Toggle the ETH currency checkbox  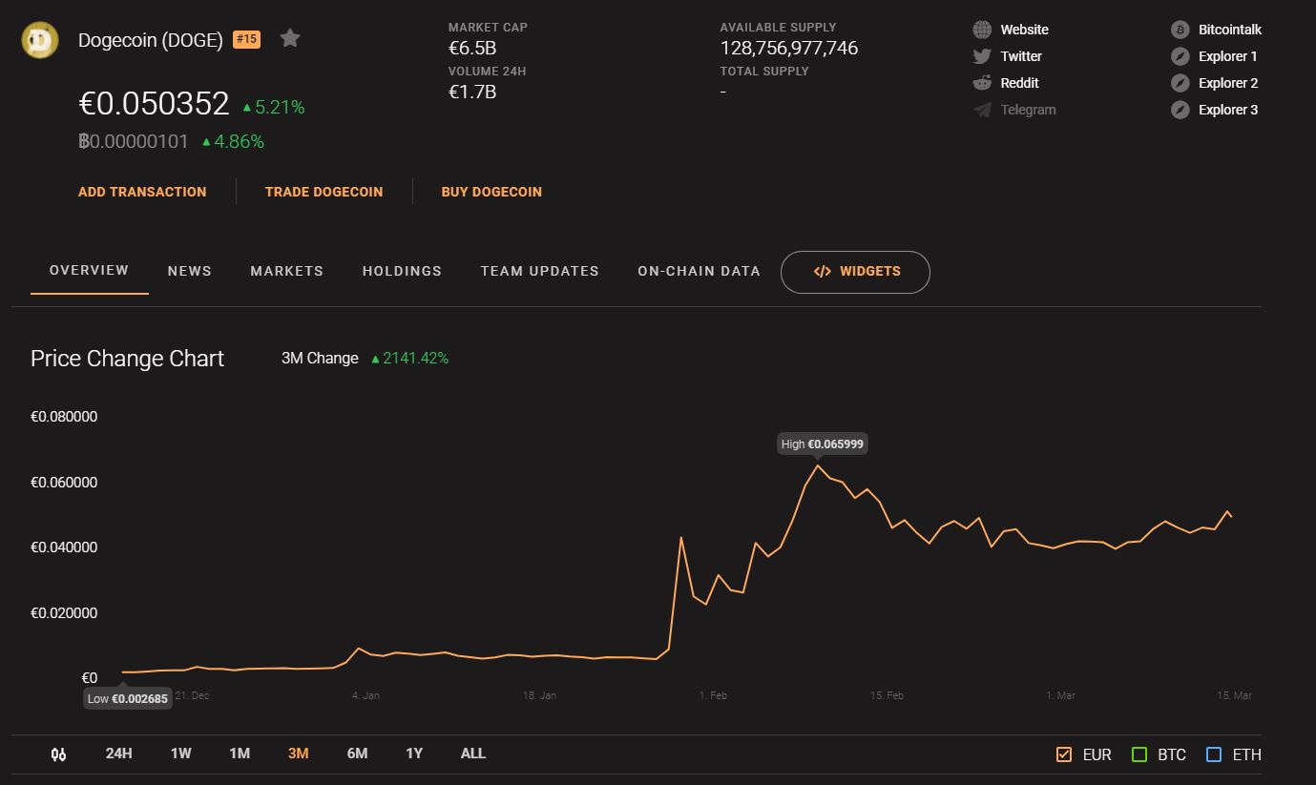pos(1214,754)
